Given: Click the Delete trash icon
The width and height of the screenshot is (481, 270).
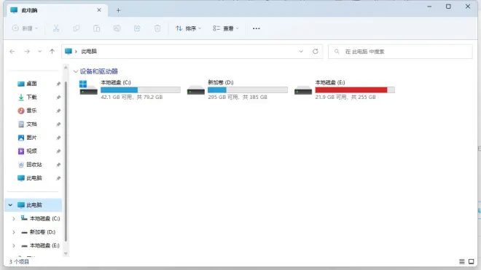Looking at the screenshot, I should [157, 28].
